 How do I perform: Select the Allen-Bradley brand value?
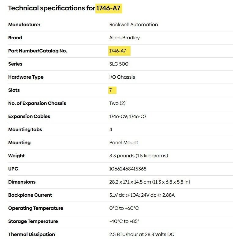coord(124,38)
